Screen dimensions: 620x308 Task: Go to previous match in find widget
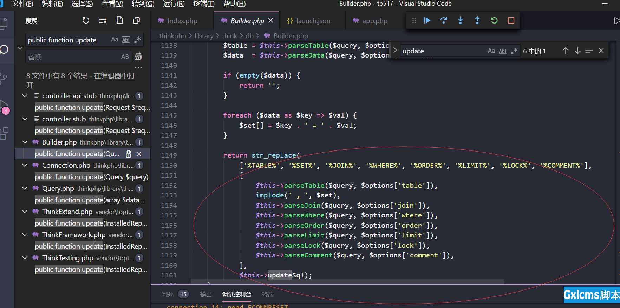[x=566, y=51]
